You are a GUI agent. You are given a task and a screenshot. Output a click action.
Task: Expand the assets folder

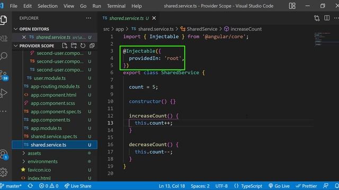pos(34,153)
